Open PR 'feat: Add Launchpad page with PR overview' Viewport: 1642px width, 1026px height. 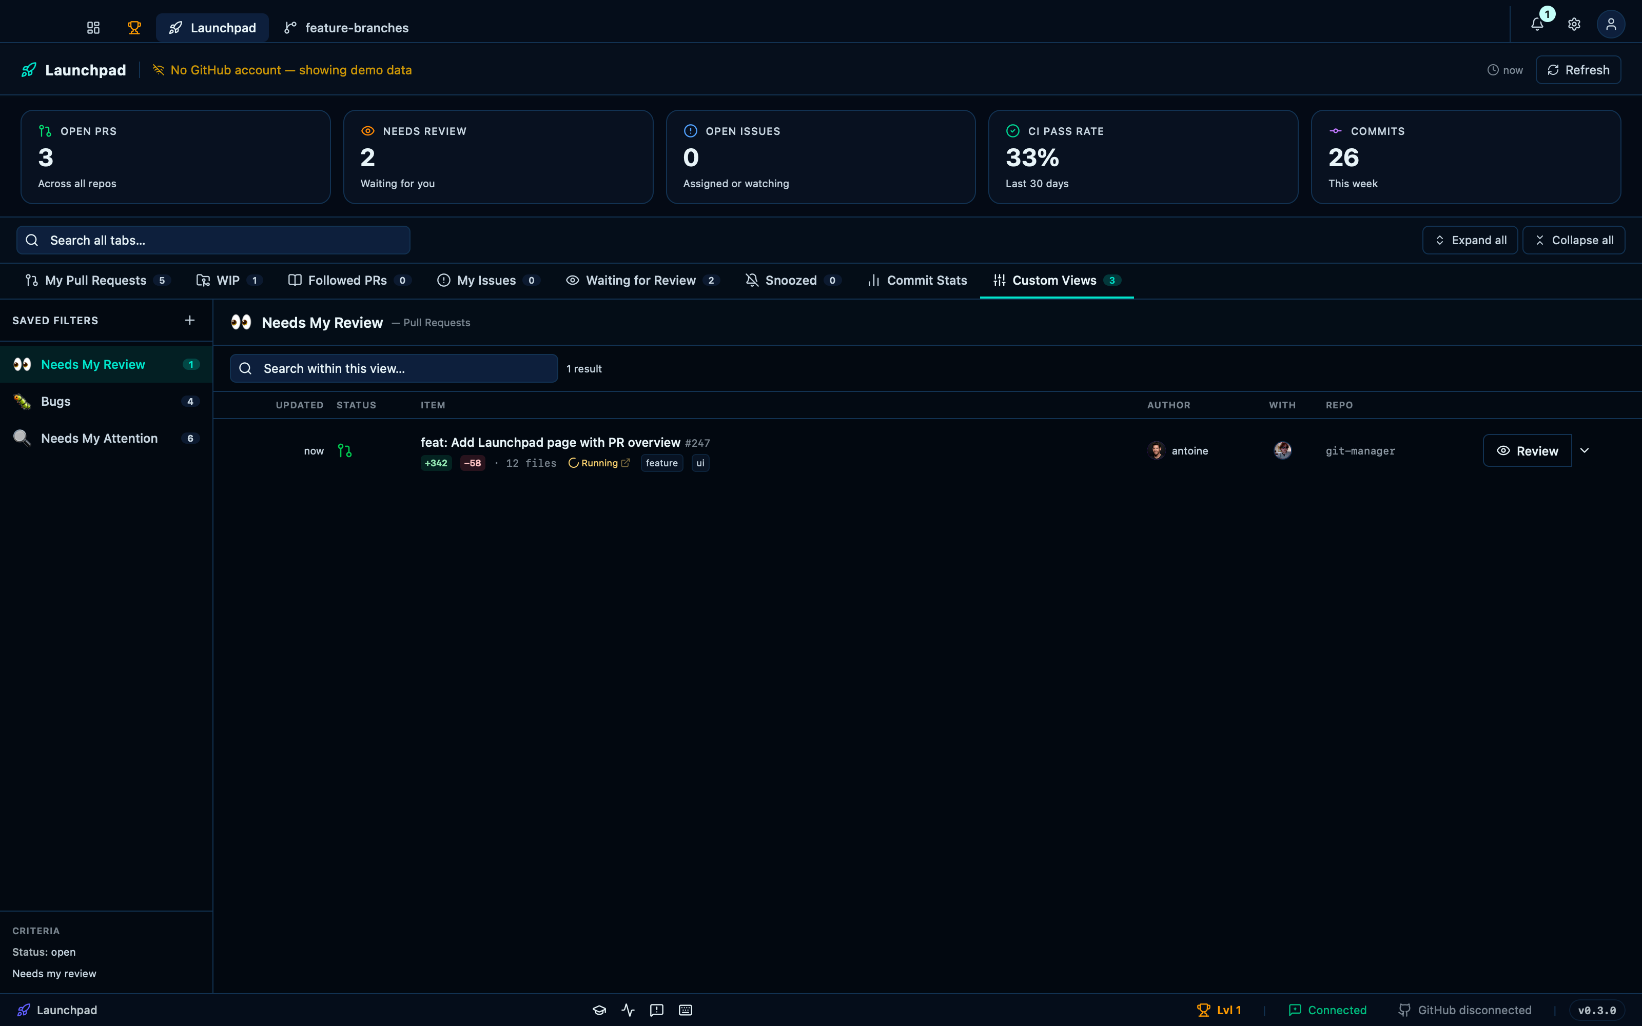[x=550, y=442]
